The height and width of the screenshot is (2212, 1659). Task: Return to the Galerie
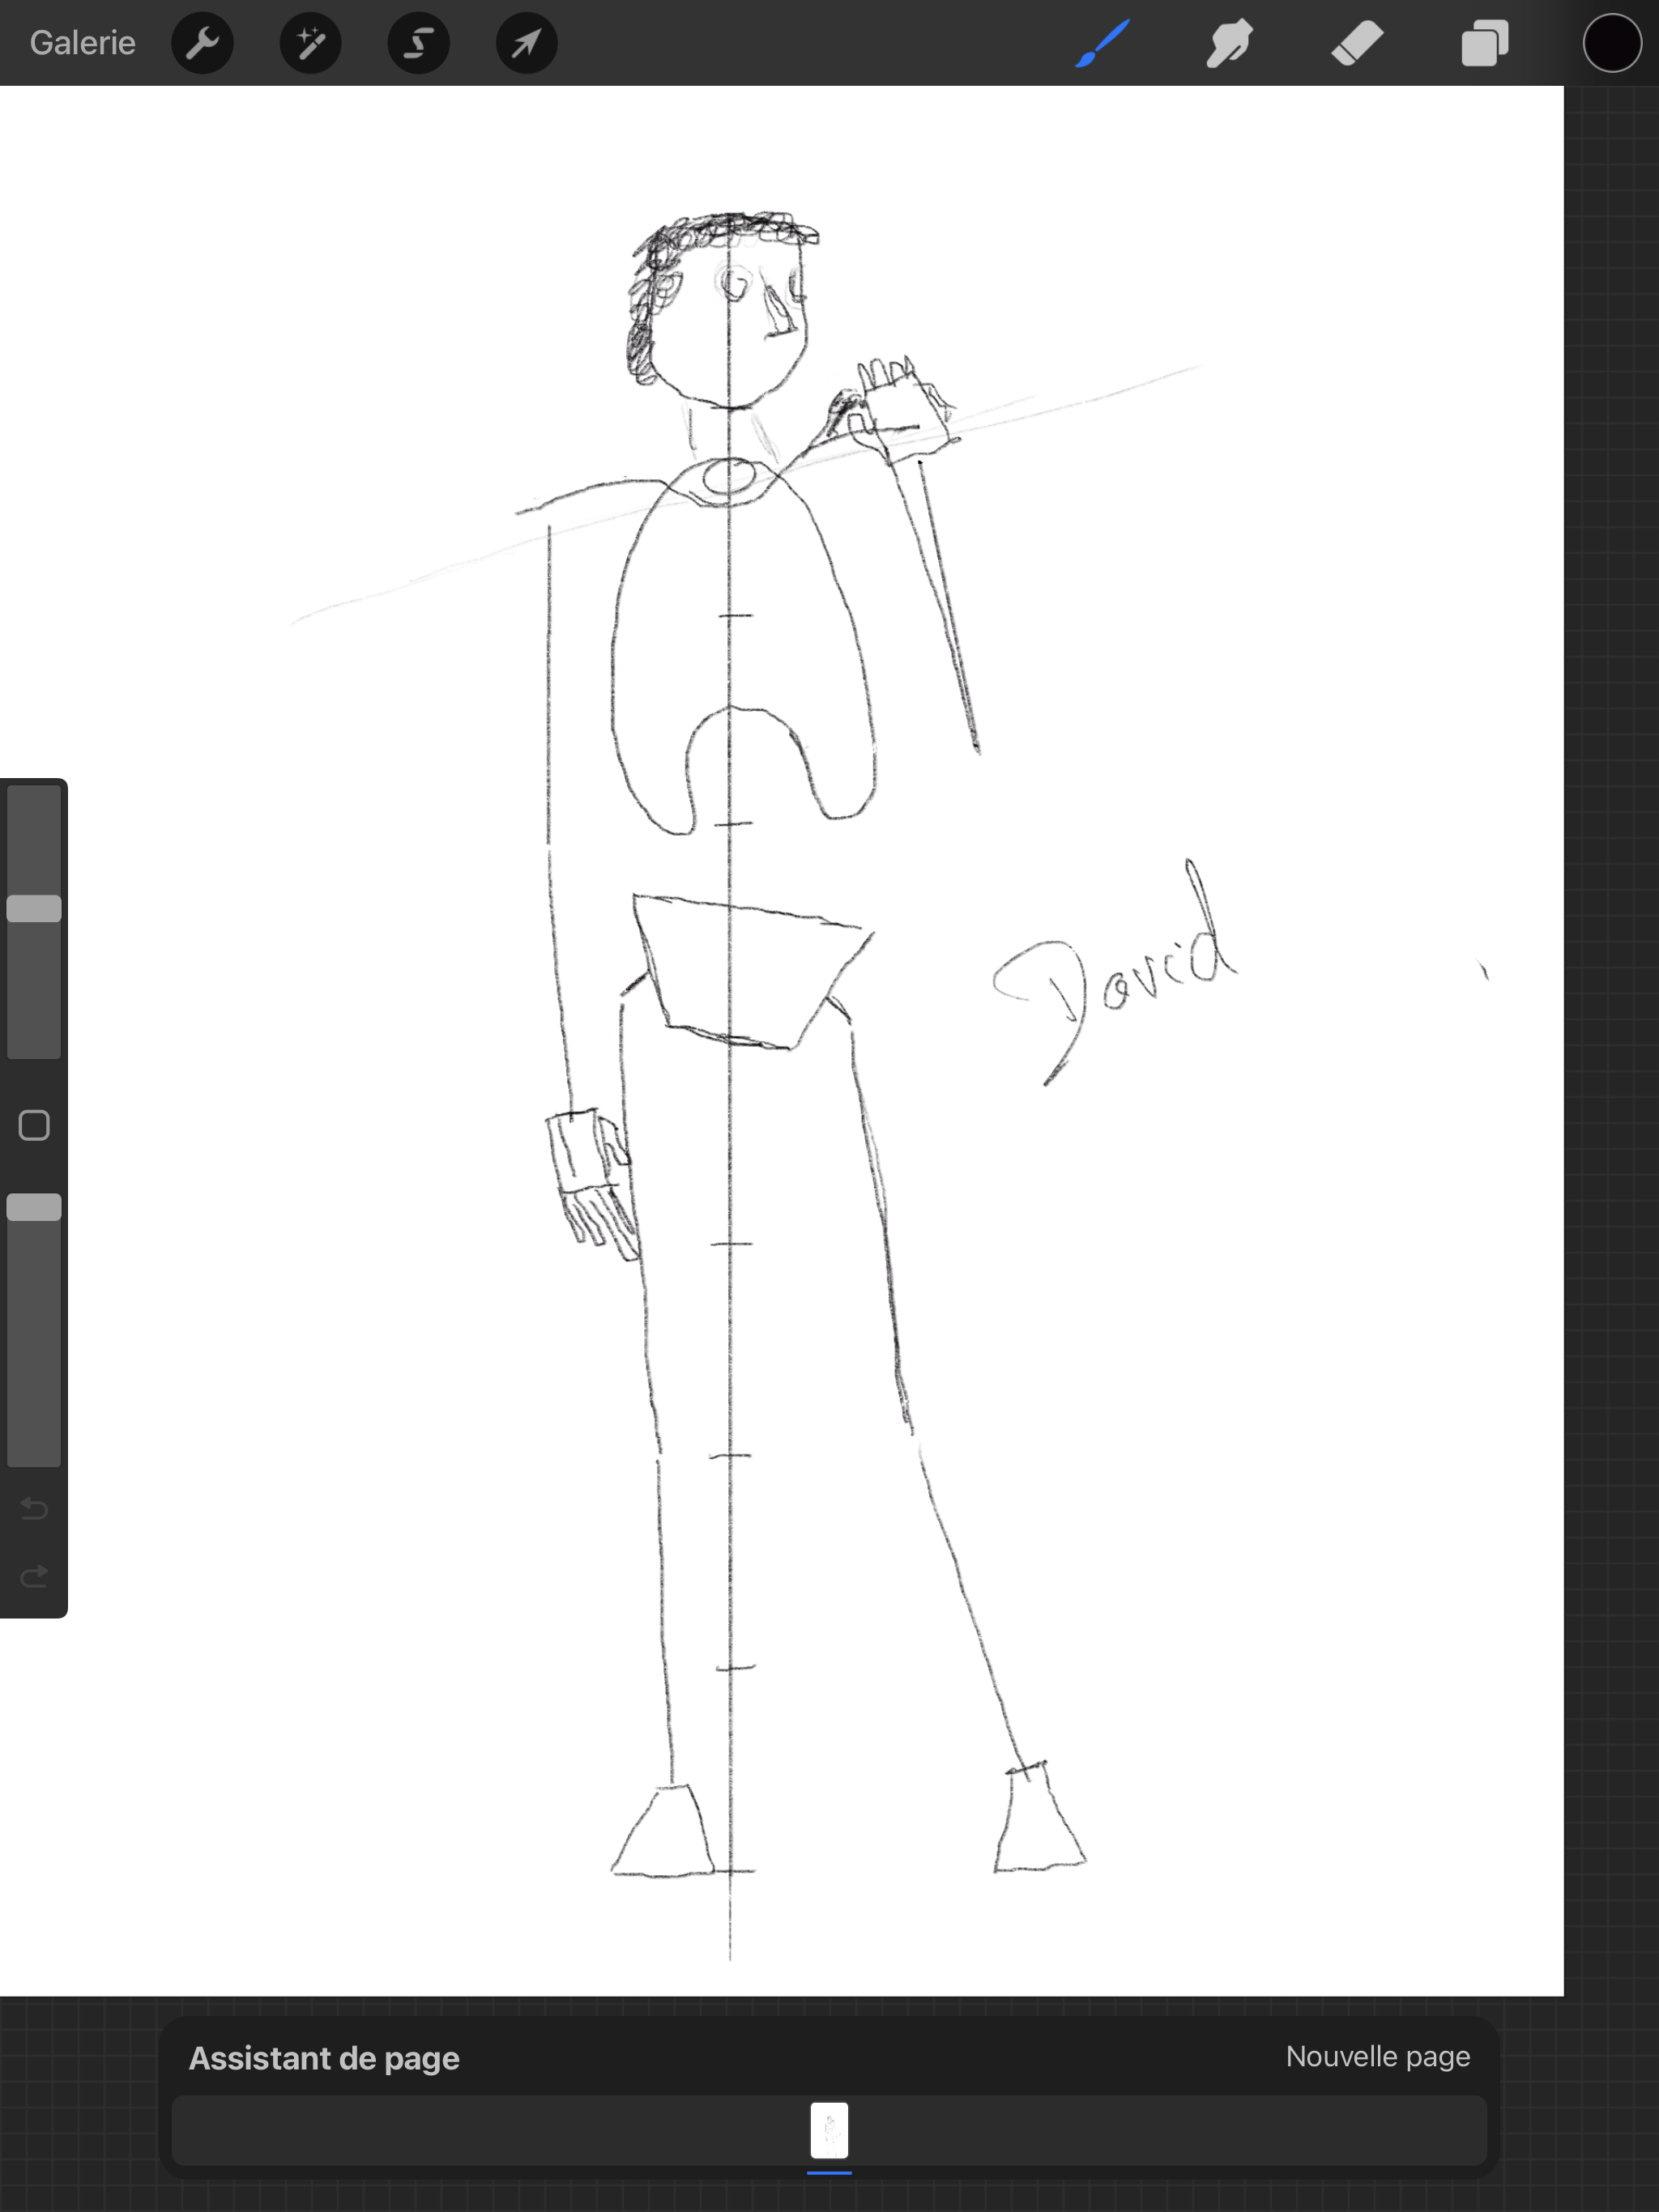[82, 43]
